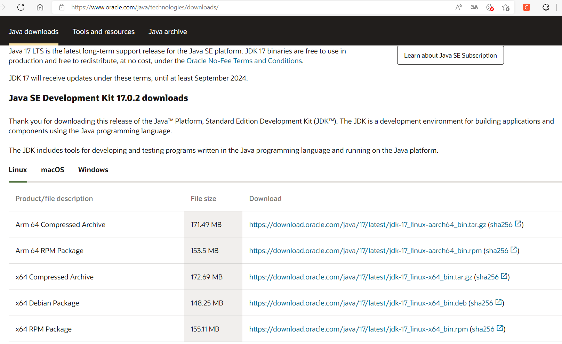Image resolution: width=562 pixels, height=344 pixels.
Task: Click the Product/file description column header
Action: click(54, 199)
